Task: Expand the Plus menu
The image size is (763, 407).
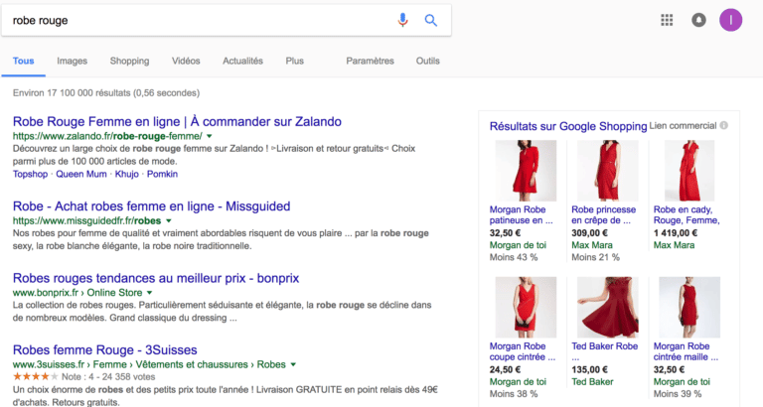Action: point(294,61)
